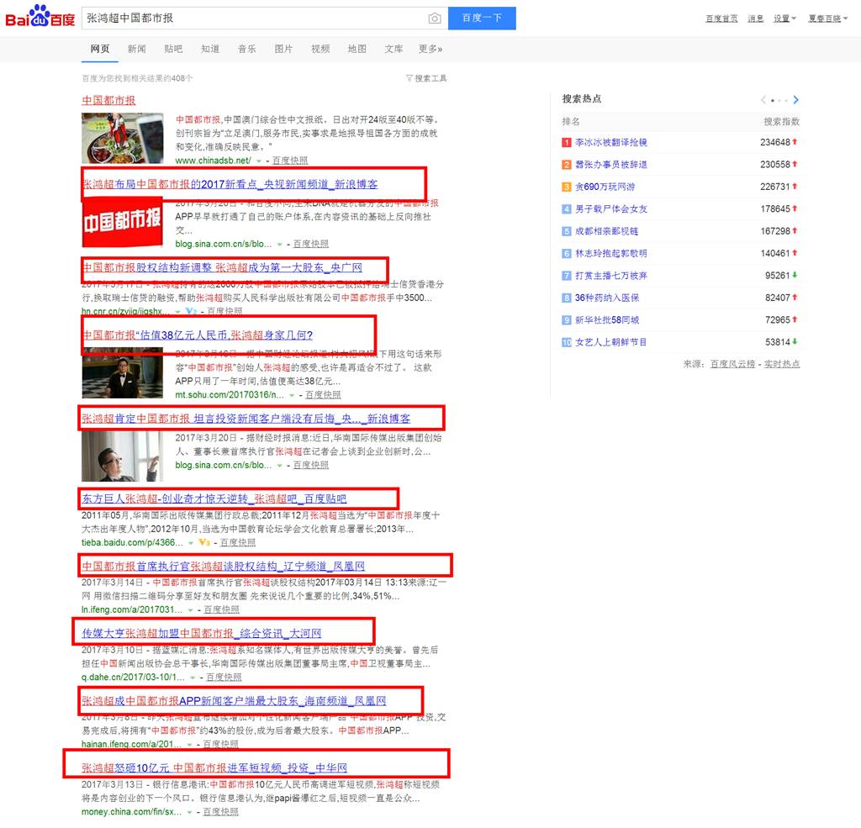Click the Baidu logo
This screenshot has height=828, width=861.
[x=40, y=18]
